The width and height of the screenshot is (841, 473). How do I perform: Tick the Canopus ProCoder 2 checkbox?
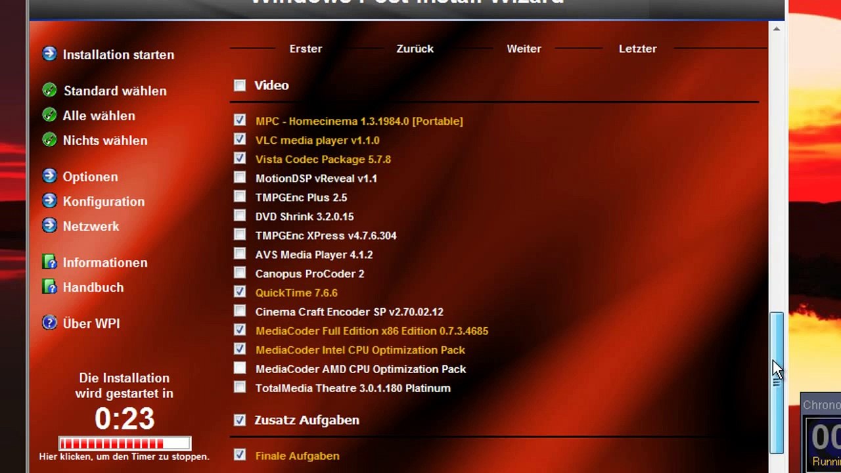(x=240, y=273)
